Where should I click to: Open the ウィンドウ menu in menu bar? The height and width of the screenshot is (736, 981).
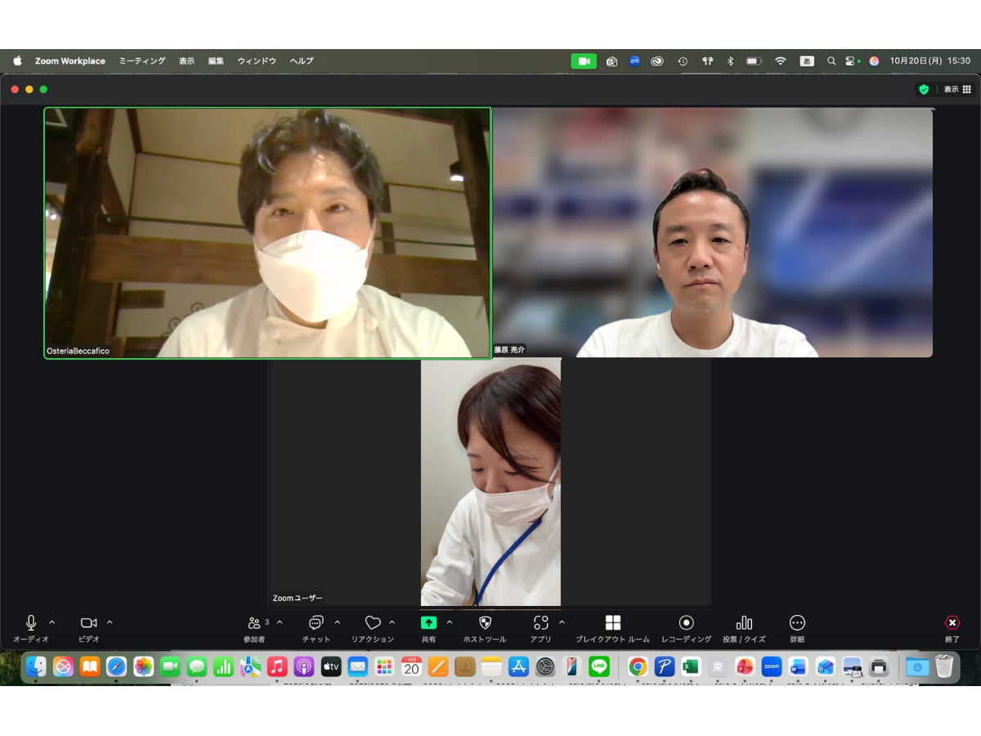point(257,61)
